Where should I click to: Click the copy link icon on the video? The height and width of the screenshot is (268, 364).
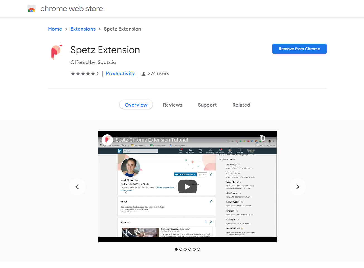pyautogui.click(x=262, y=138)
